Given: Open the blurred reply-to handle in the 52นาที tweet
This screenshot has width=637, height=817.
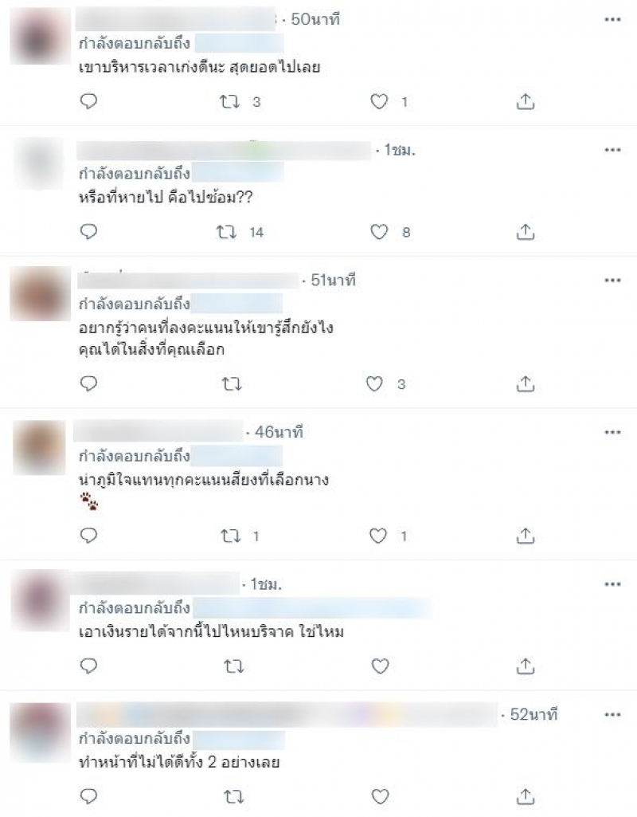Looking at the screenshot, I should [x=239, y=740].
